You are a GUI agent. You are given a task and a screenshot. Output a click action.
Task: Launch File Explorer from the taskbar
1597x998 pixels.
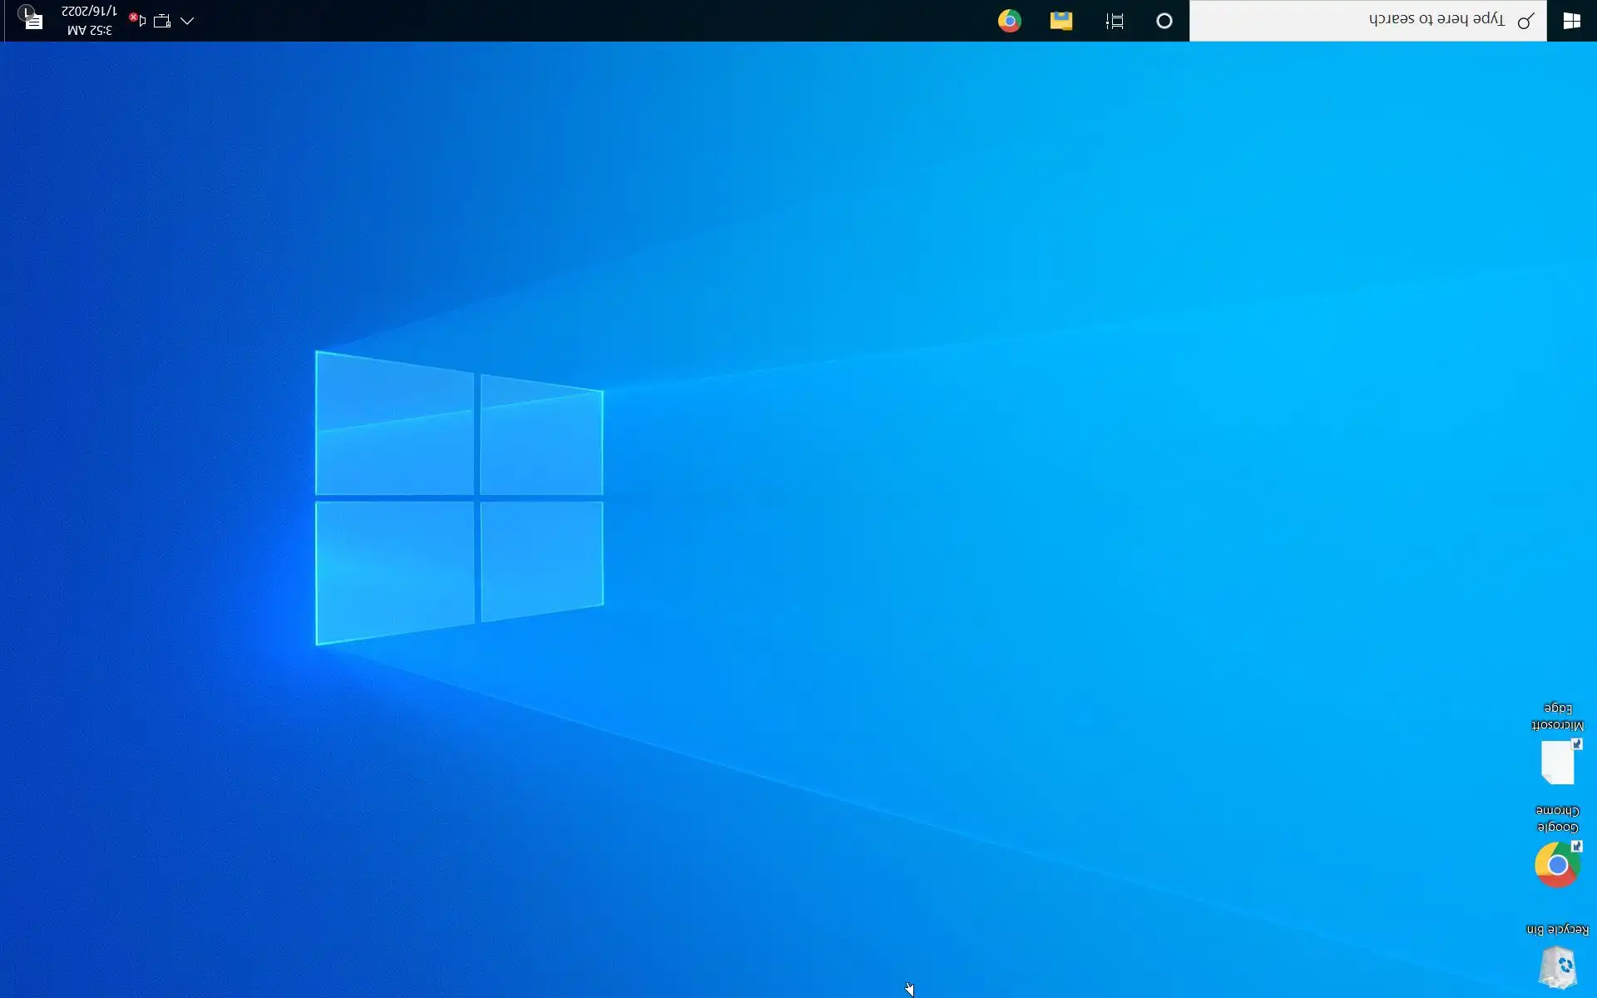click(x=1061, y=21)
